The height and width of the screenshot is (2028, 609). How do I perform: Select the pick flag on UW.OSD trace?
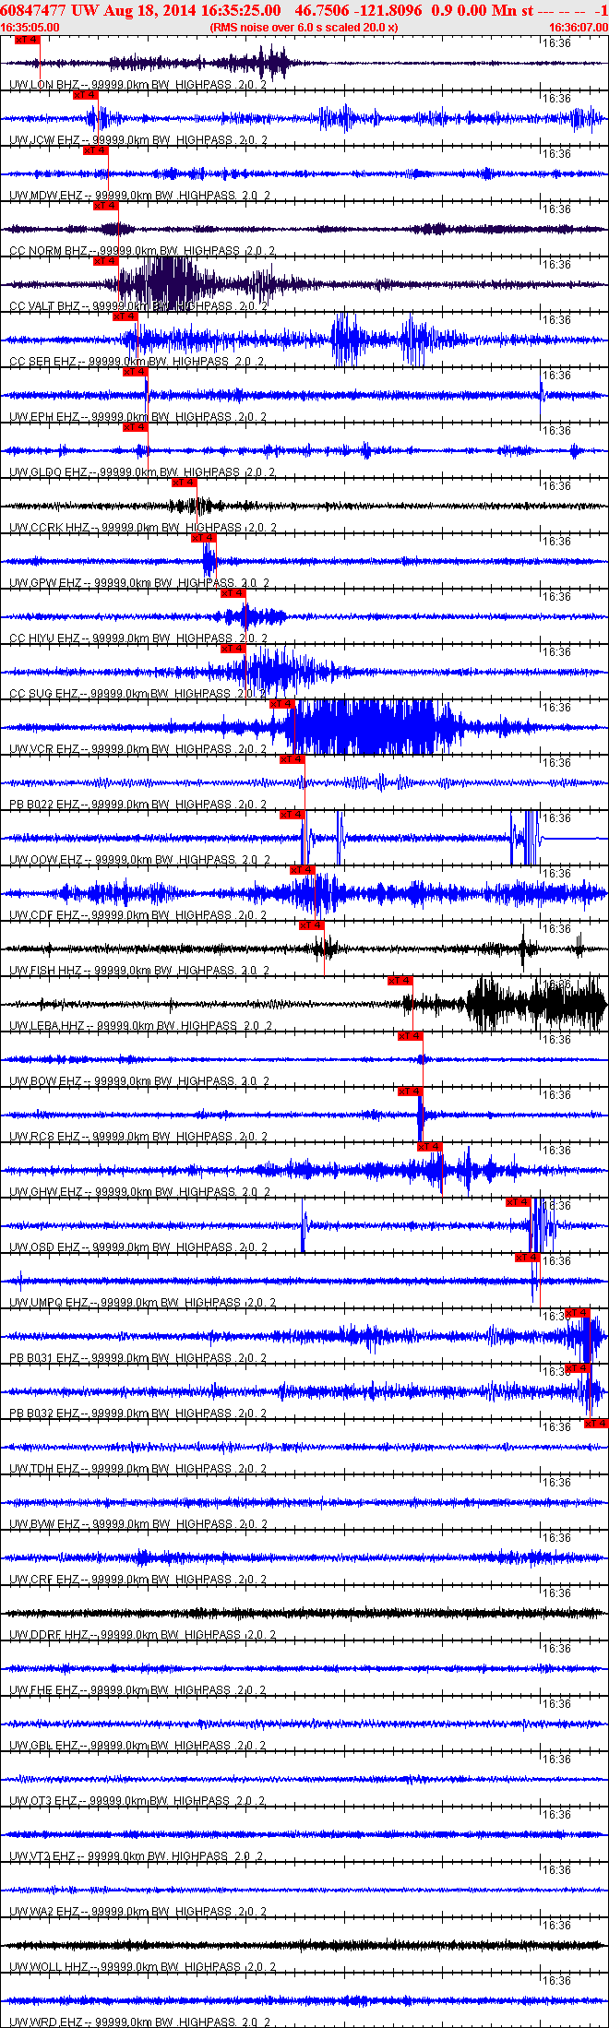pos(518,1202)
